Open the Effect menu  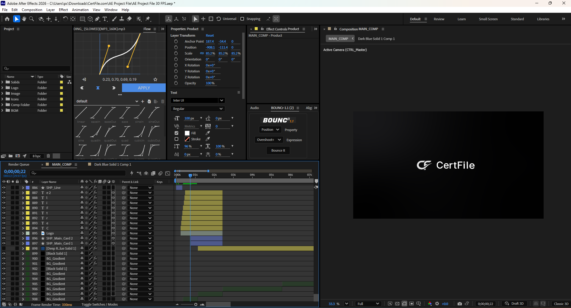tap(63, 10)
